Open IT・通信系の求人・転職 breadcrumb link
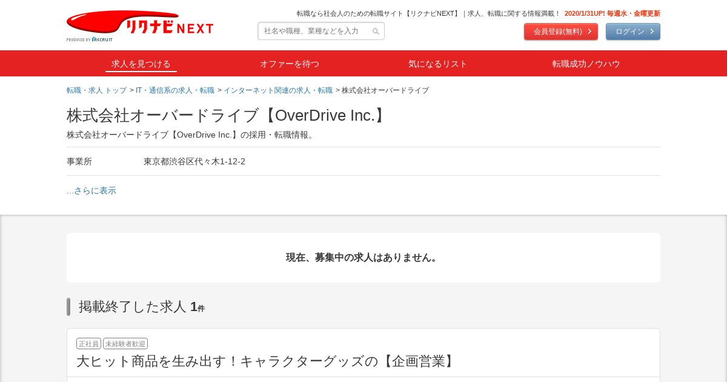 [175, 90]
